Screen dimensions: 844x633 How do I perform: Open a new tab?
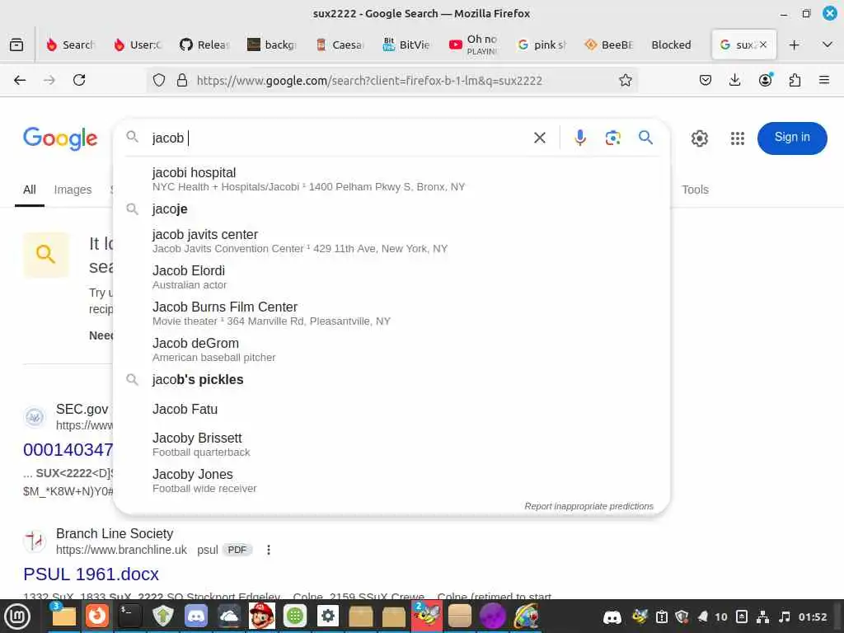coord(794,45)
